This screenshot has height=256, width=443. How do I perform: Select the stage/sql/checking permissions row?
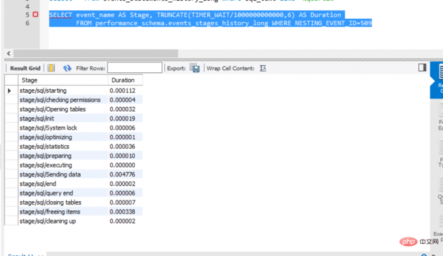click(x=74, y=100)
